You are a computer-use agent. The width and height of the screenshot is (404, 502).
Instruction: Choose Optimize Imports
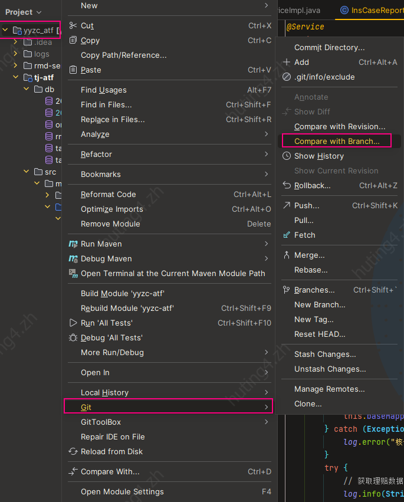[x=170, y=209]
